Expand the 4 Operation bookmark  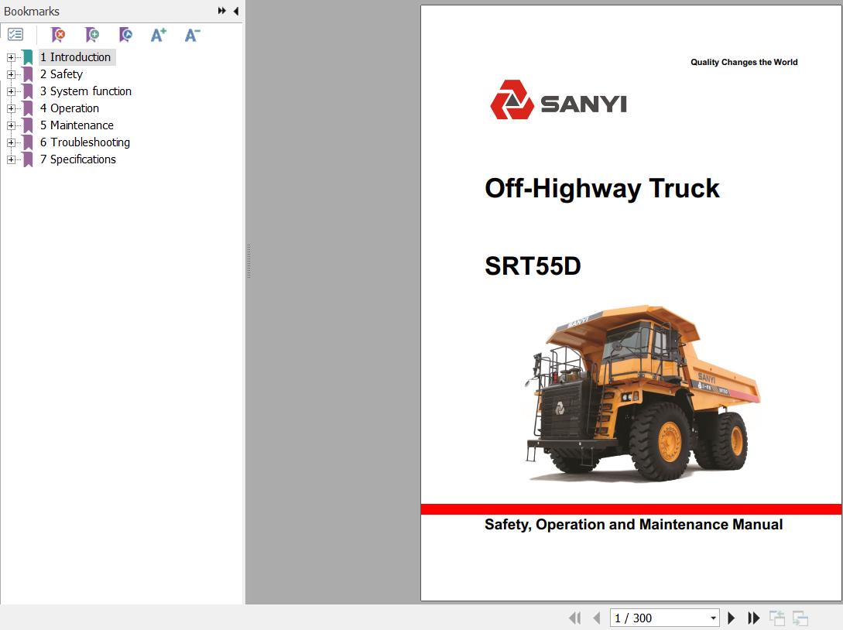pyautogui.click(x=11, y=108)
